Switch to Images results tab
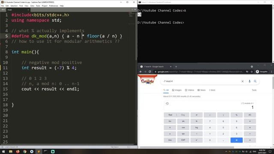Viewport: 274px width, 154px height. tap(177, 90)
